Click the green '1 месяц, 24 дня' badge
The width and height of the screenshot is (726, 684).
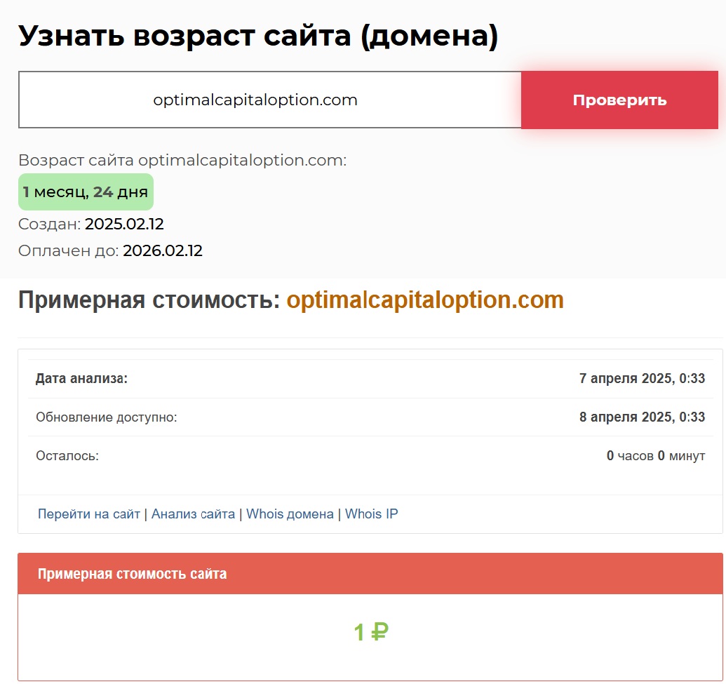86,192
